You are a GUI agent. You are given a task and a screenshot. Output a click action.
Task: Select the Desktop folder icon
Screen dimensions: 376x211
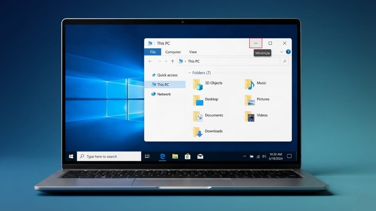pyautogui.click(x=198, y=101)
